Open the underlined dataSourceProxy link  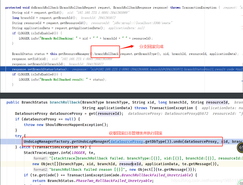click(x=127, y=141)
